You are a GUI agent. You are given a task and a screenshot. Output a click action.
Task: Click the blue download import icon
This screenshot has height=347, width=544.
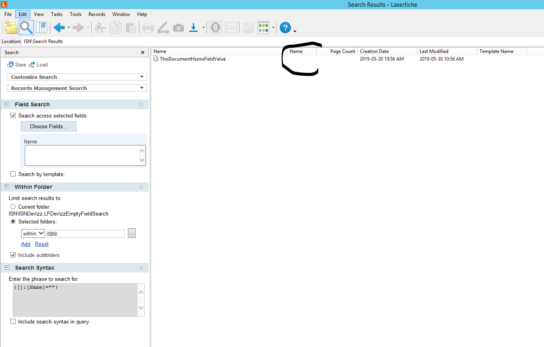[194, 27]
